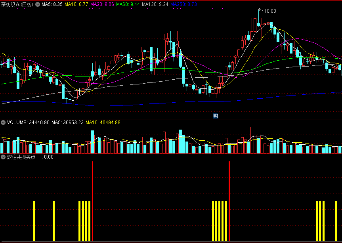The image size is (342, 243).
Task: Click the MA120: 9.24 label
Action: pos(155,4)
